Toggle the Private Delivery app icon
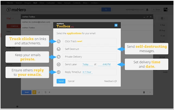The height and width of the screenshot is (110, 174). pyautogui.click(x=59, y=57)
